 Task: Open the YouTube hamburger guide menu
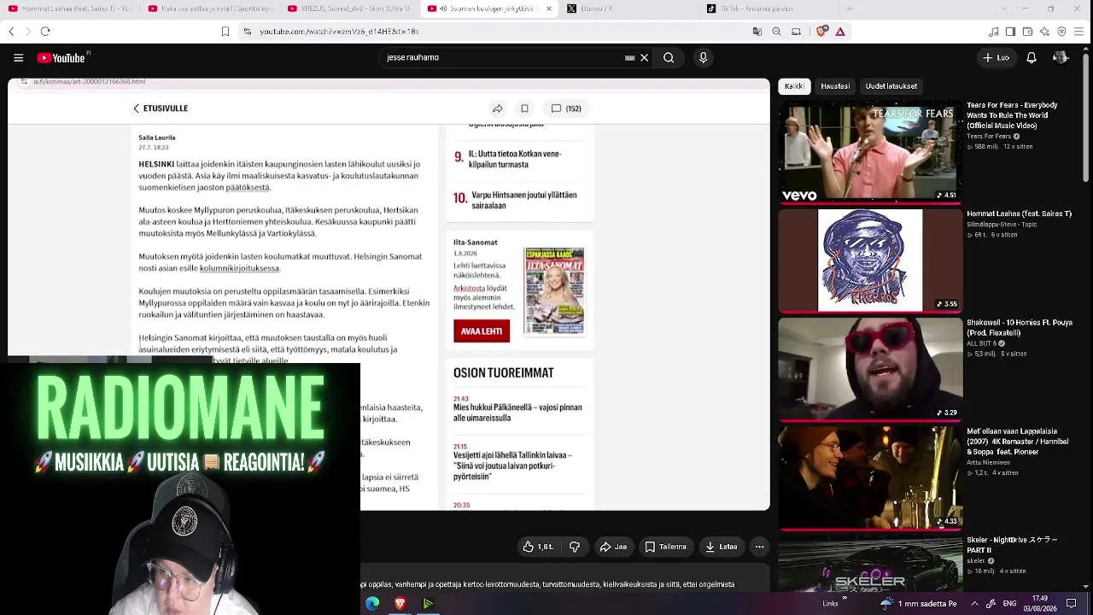(18, 58)
